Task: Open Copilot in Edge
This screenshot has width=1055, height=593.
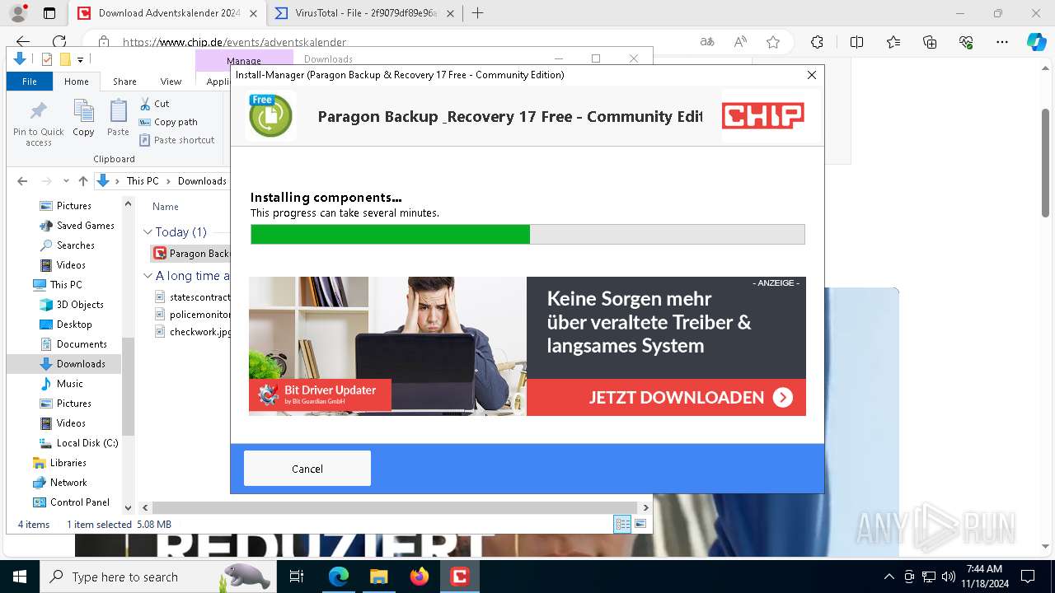Action: coord(1037,42)
